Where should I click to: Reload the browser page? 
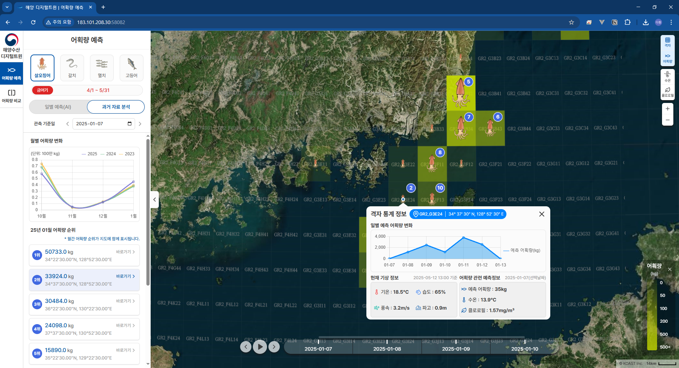33,22
